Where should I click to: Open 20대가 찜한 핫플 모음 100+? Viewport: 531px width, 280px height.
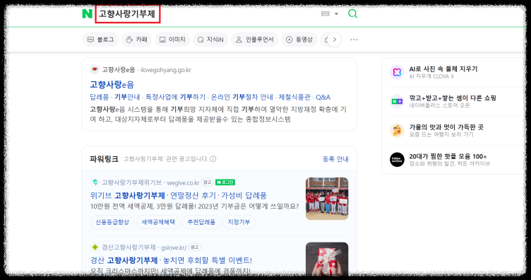click(448, 156)
